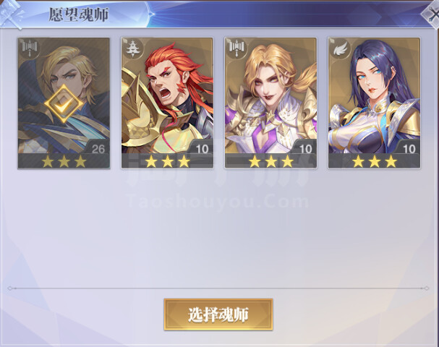Click the three-star rating on the first card
The height and width of the screenshot is (347, 439).
64,161
